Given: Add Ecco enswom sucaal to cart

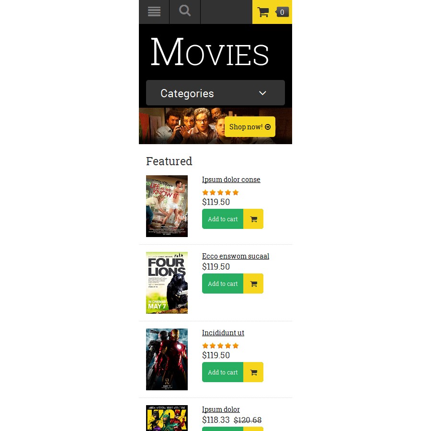Looking at the screenshot, I should 223,284.
